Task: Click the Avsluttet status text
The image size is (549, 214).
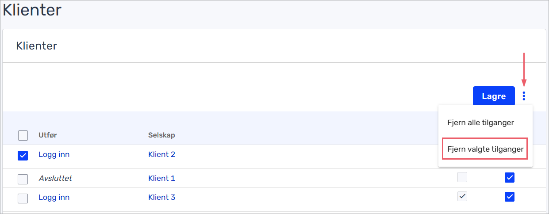Action: coord(55,178)
